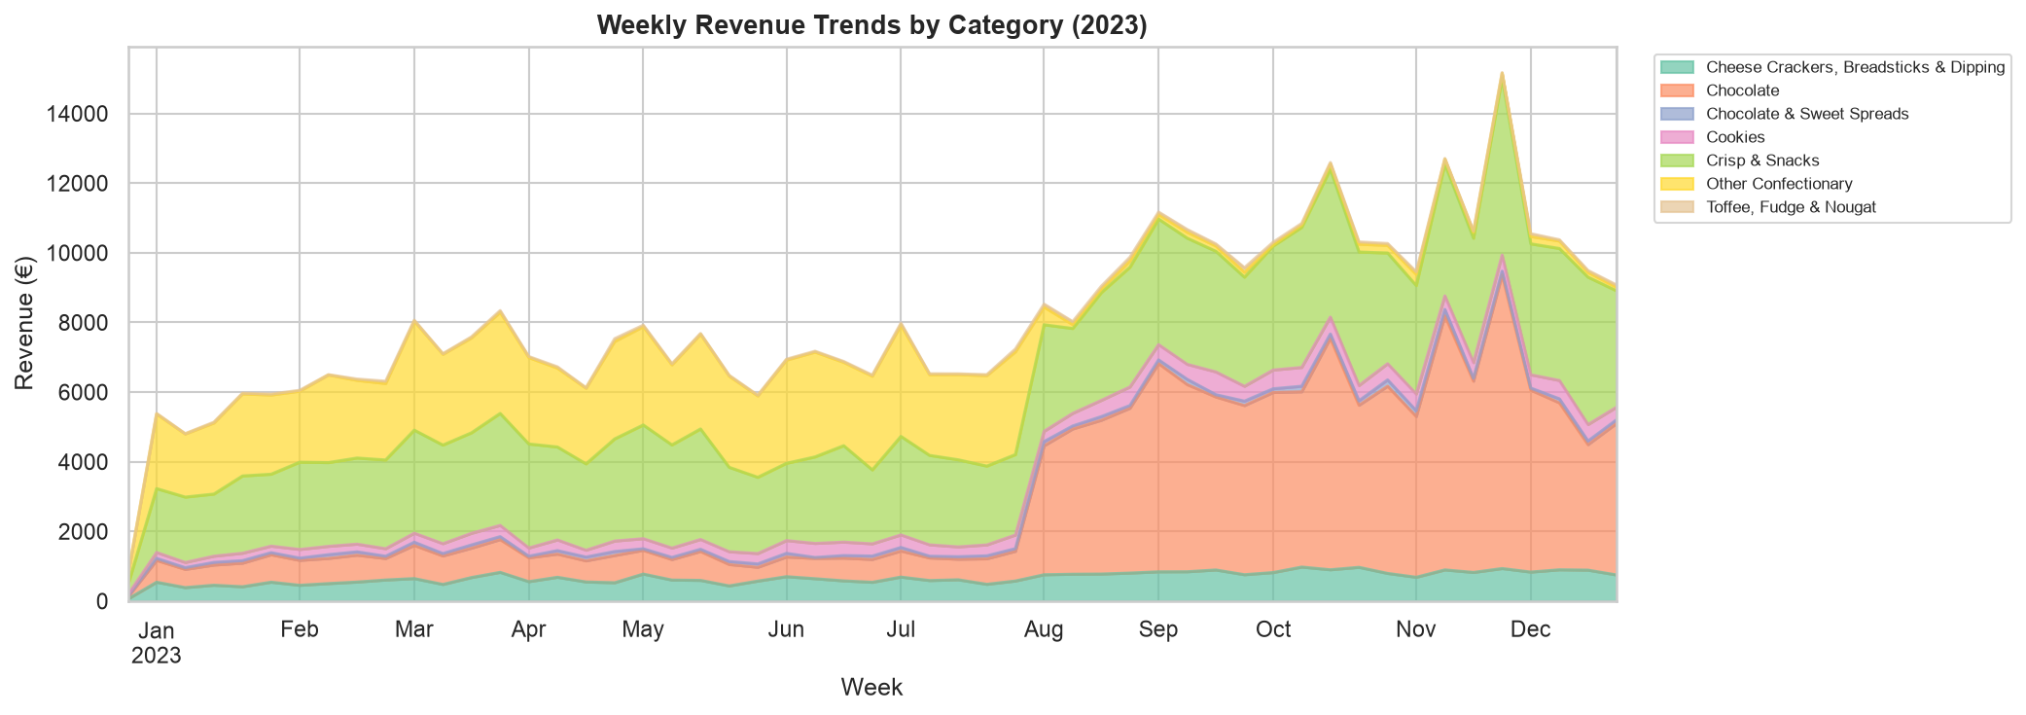Image resolution: width=2026 pixels, height=715 pixels.
Task: Click the 'Mar' x-axis tick label
Action: click(x=415, y=629)
